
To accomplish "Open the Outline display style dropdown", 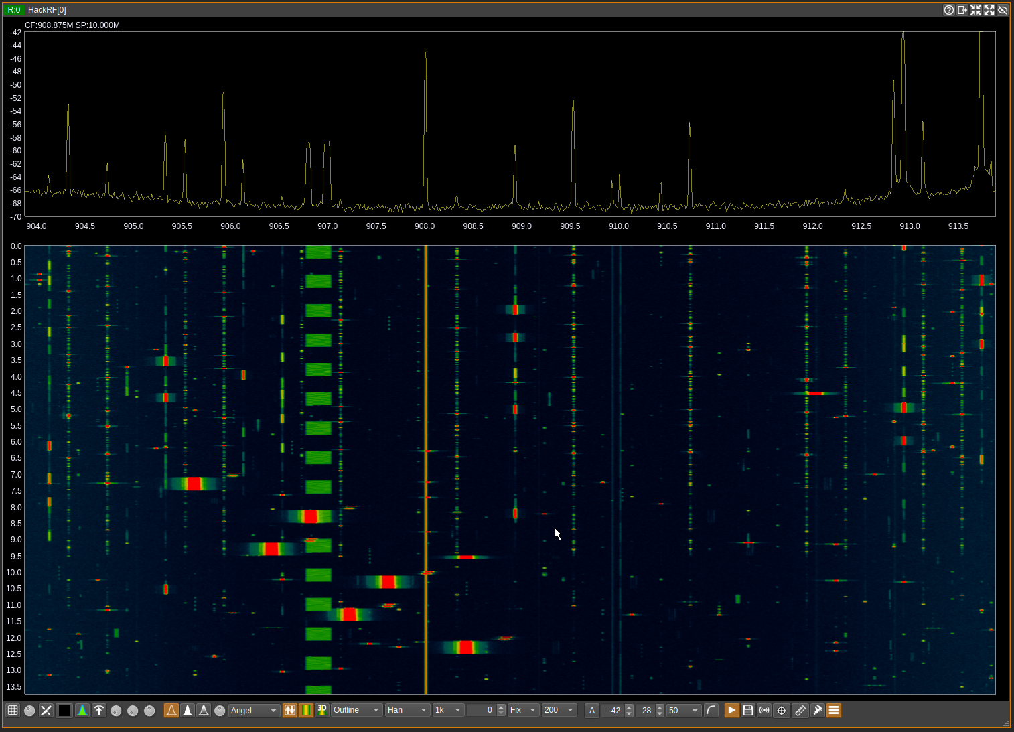I will pos(356,710).
